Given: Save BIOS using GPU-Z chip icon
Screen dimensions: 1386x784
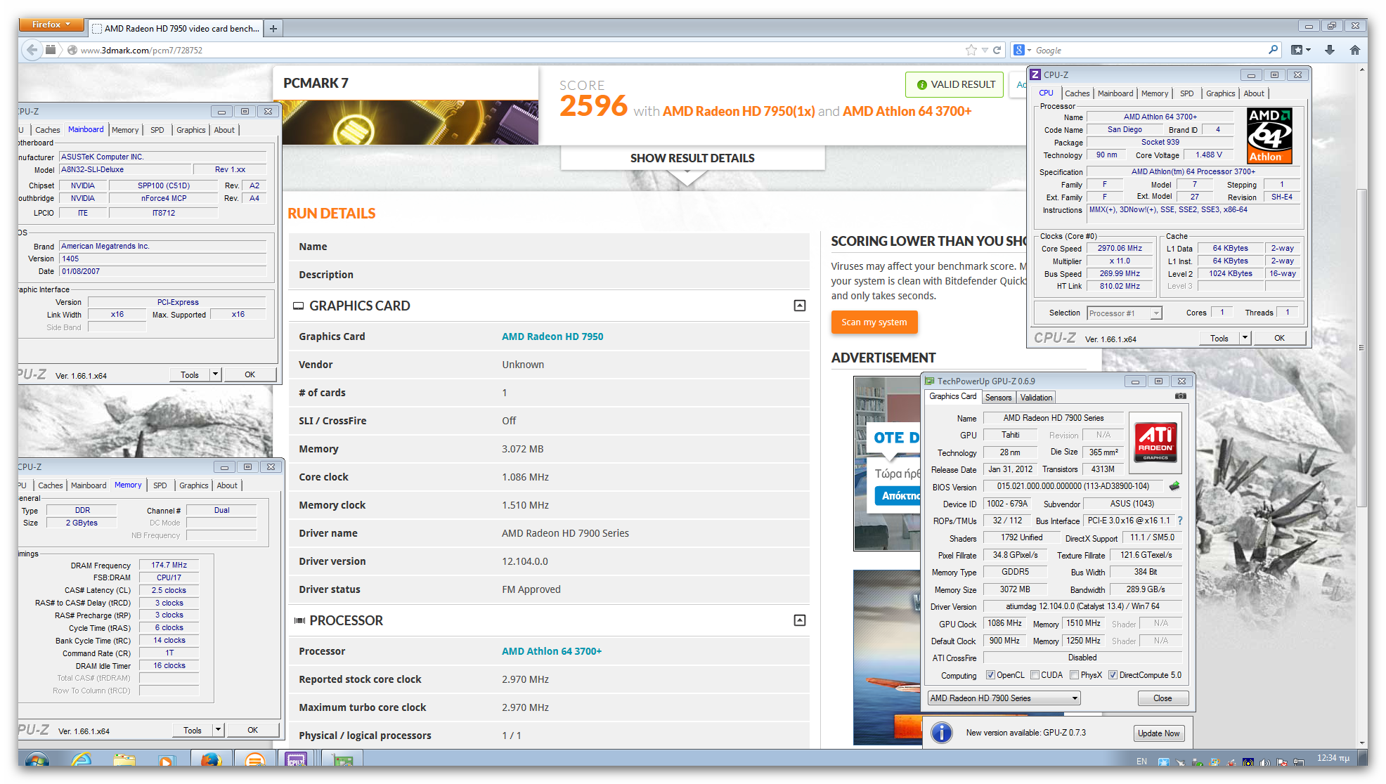Looking at the screenshot, I should pyautogui.click(x=1174, y=485).
